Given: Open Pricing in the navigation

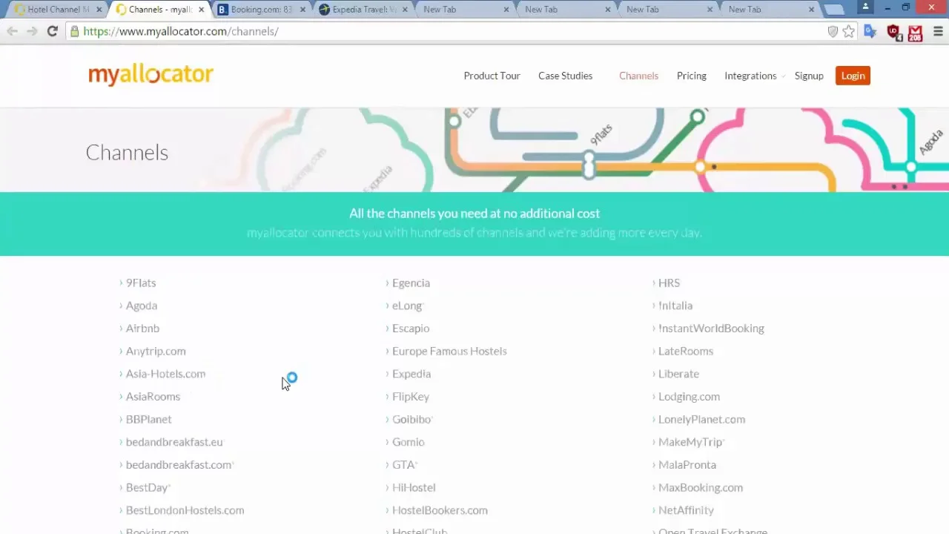Looking at the screenshot, I should (691, 76).
